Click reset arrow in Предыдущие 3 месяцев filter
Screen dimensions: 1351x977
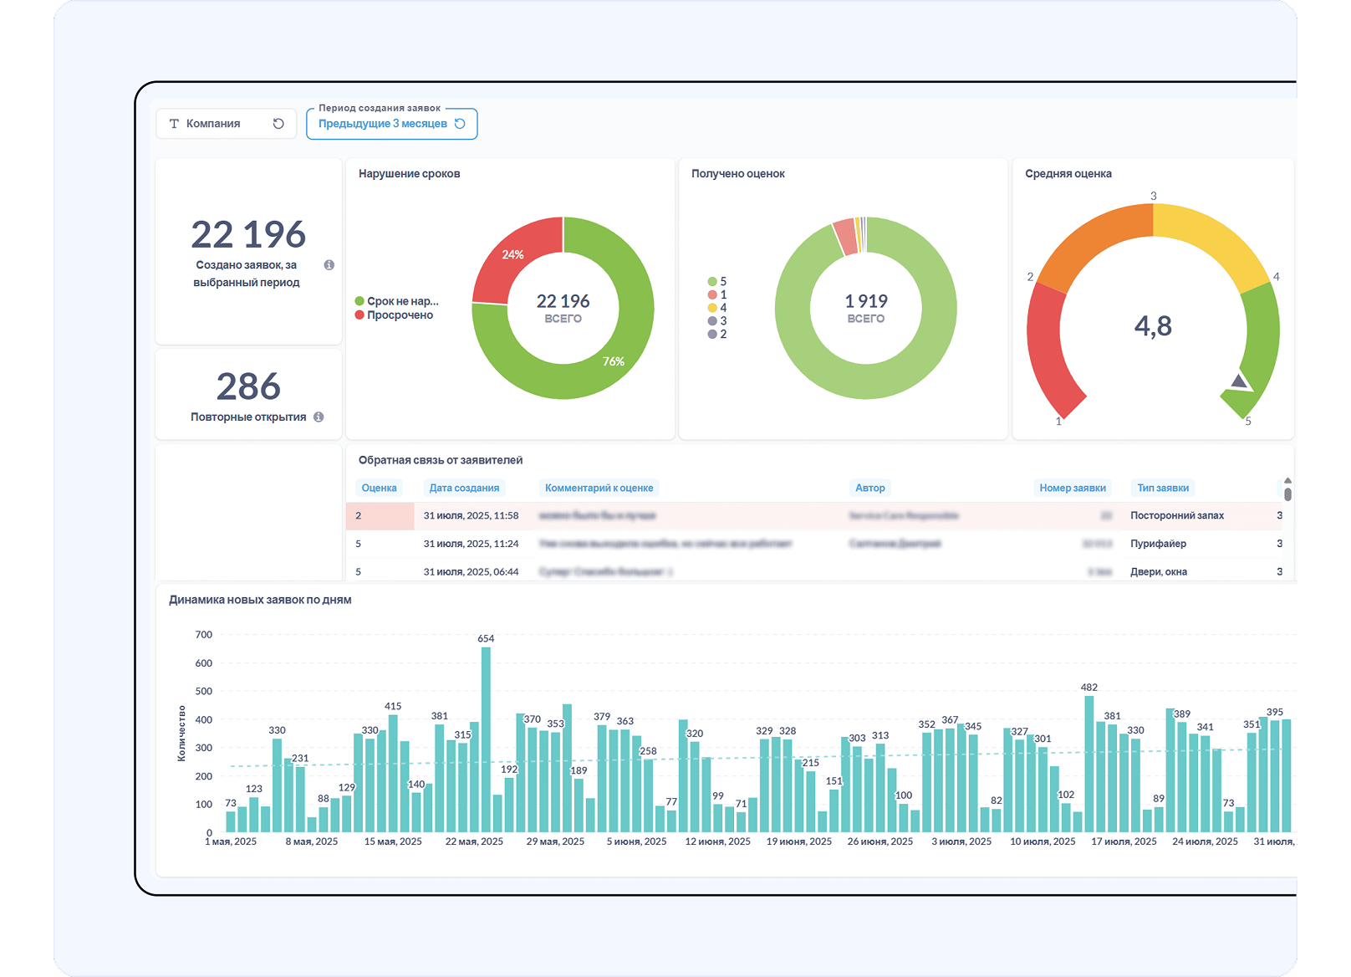coord(460,124)
